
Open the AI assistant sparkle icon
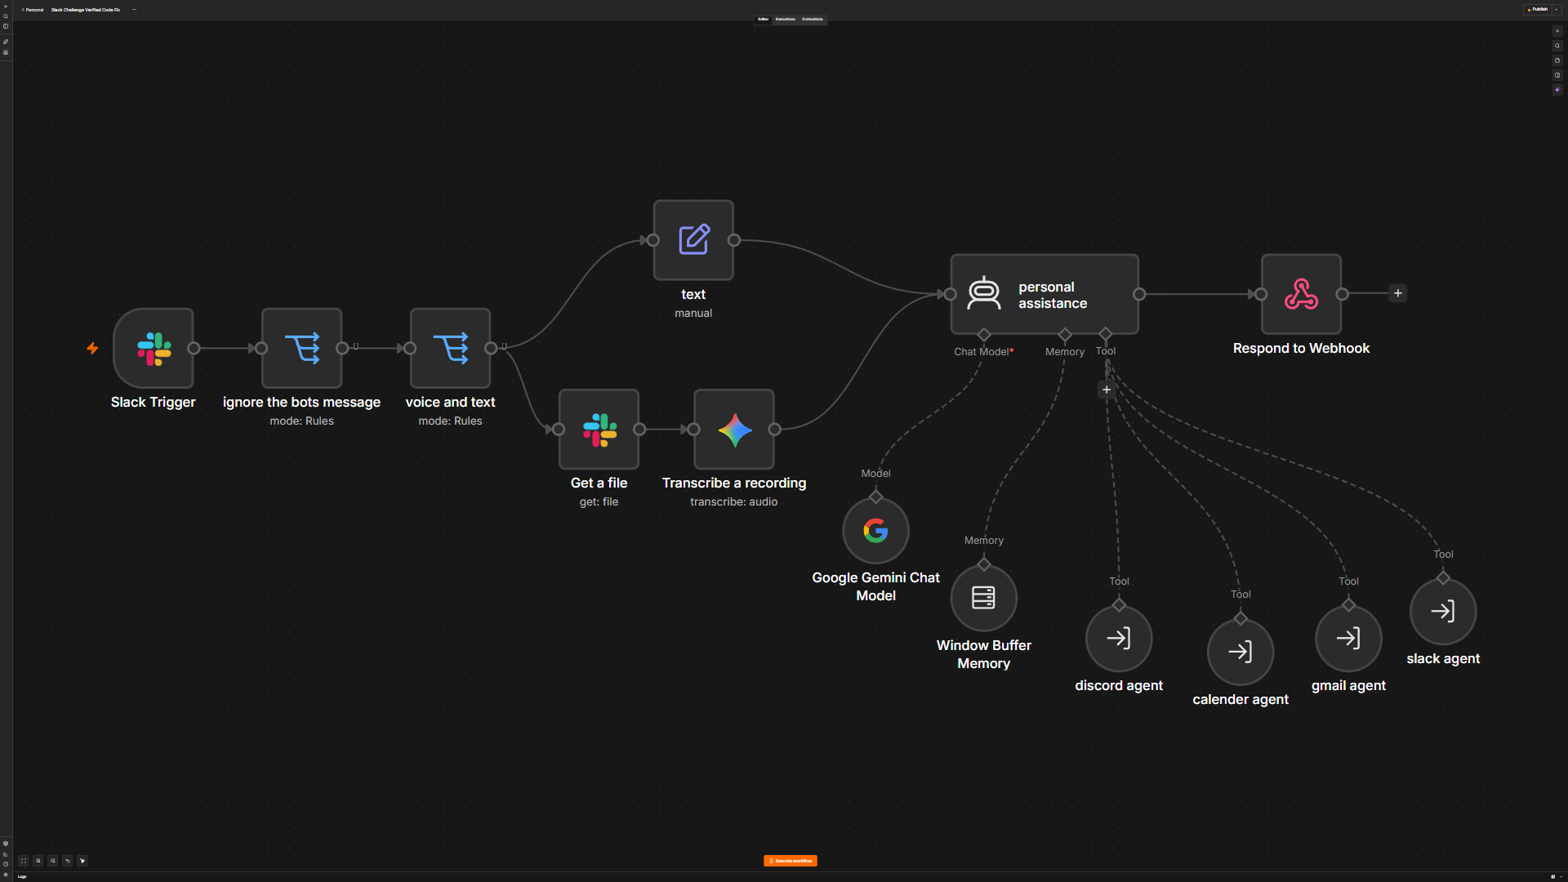tap(1557, 90)
